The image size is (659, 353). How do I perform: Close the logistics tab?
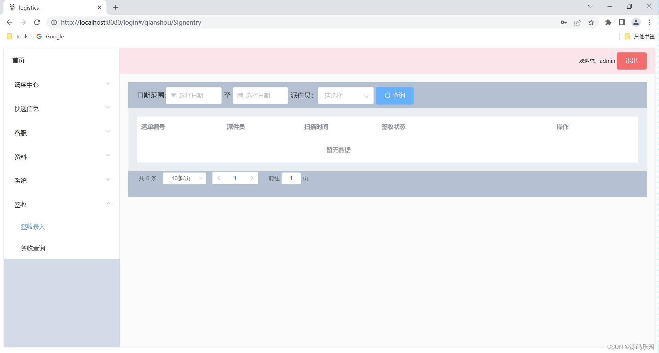pos(100,7)
